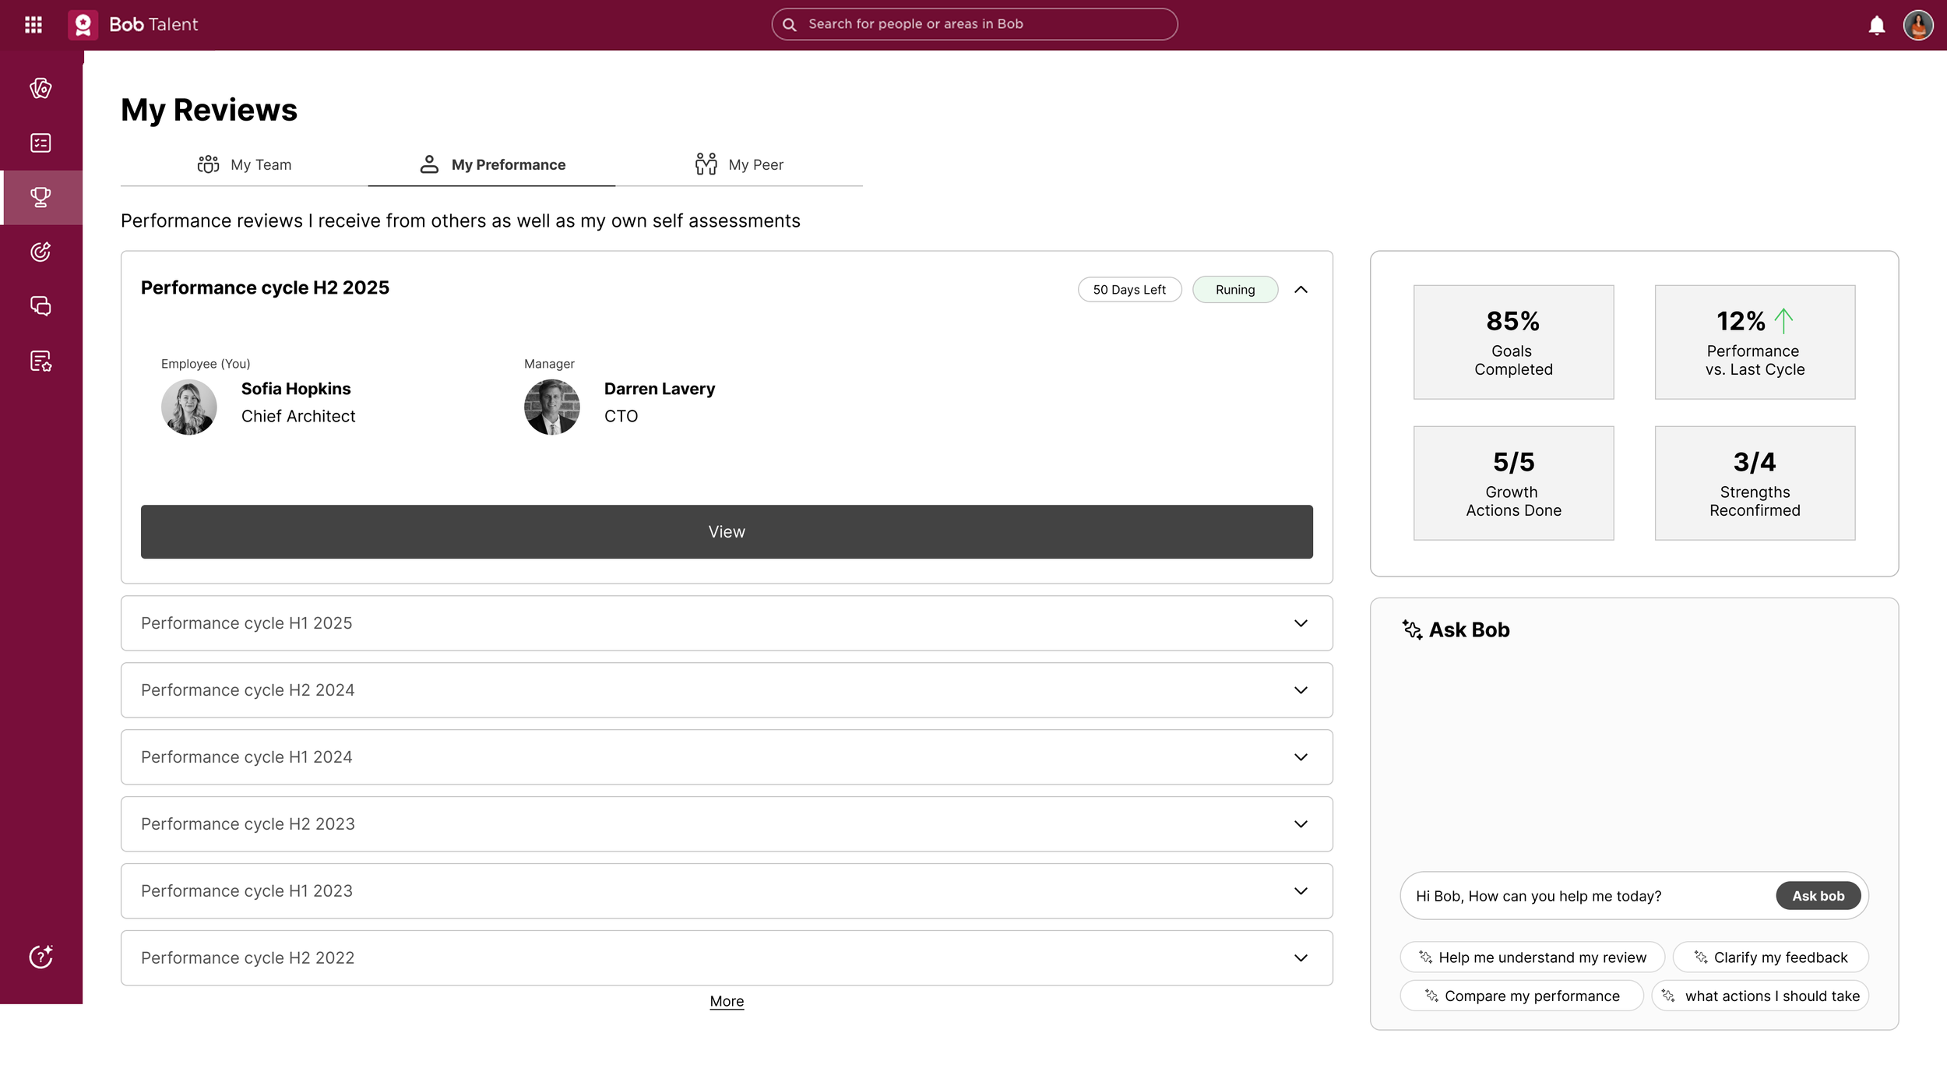
Task: Collapse the Performance cycle H2 2025 panel
Action: (x=1301, y=290)
